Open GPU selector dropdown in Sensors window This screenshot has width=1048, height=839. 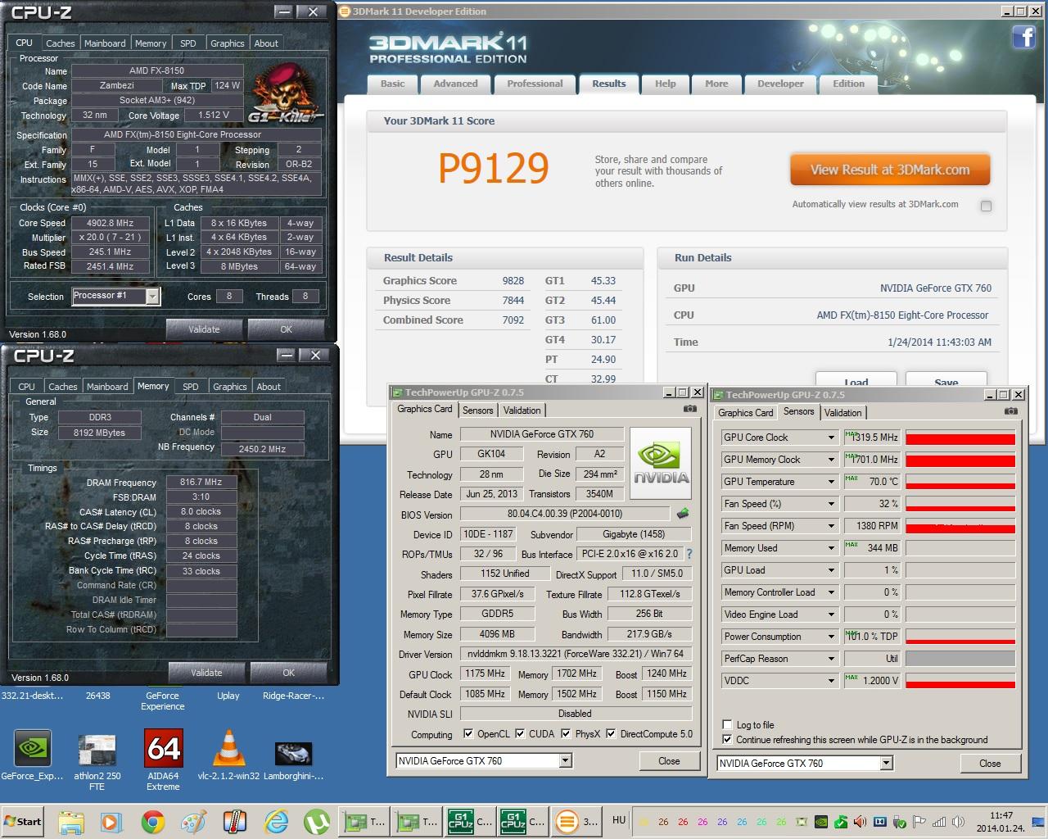tap(886, 763)
